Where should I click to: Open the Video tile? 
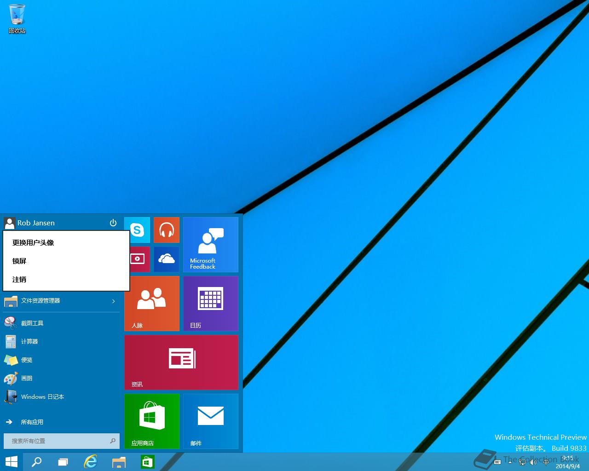140,259
